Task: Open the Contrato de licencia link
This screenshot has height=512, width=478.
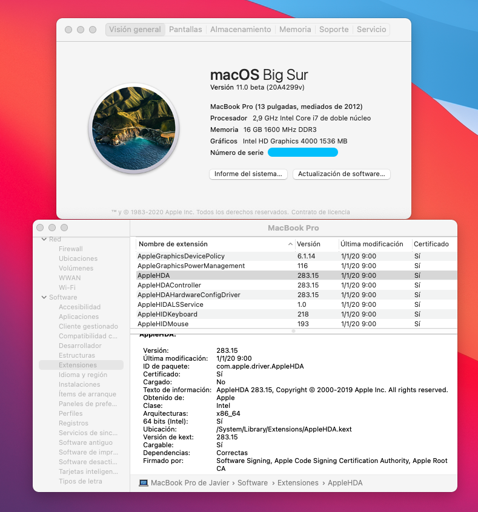Action: [x=320, y=212]
